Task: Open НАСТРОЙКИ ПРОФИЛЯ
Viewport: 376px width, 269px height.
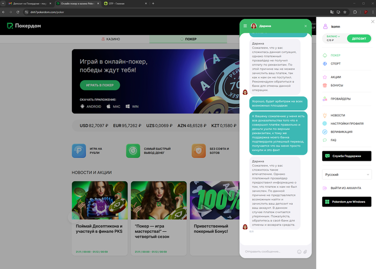Action: click(x=347, y=123)
